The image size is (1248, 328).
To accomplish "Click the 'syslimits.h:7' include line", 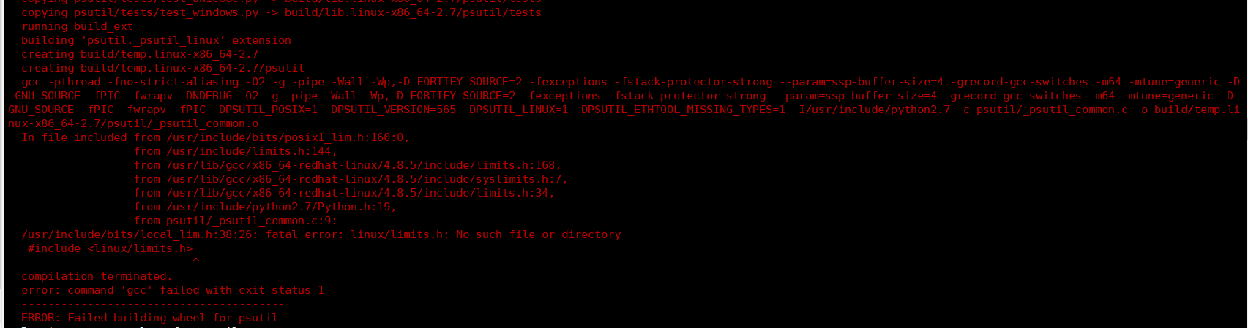I will 351,179.
